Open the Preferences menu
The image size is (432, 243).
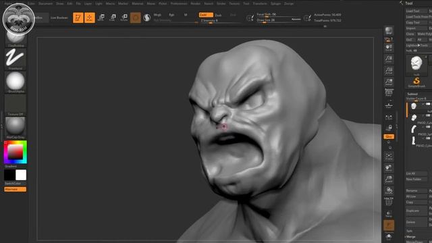pos(179,3)
